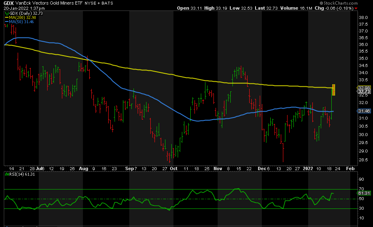Click the green 61.31 RSI value tag
The image size is (373, 227).
(x=364, y=193)
